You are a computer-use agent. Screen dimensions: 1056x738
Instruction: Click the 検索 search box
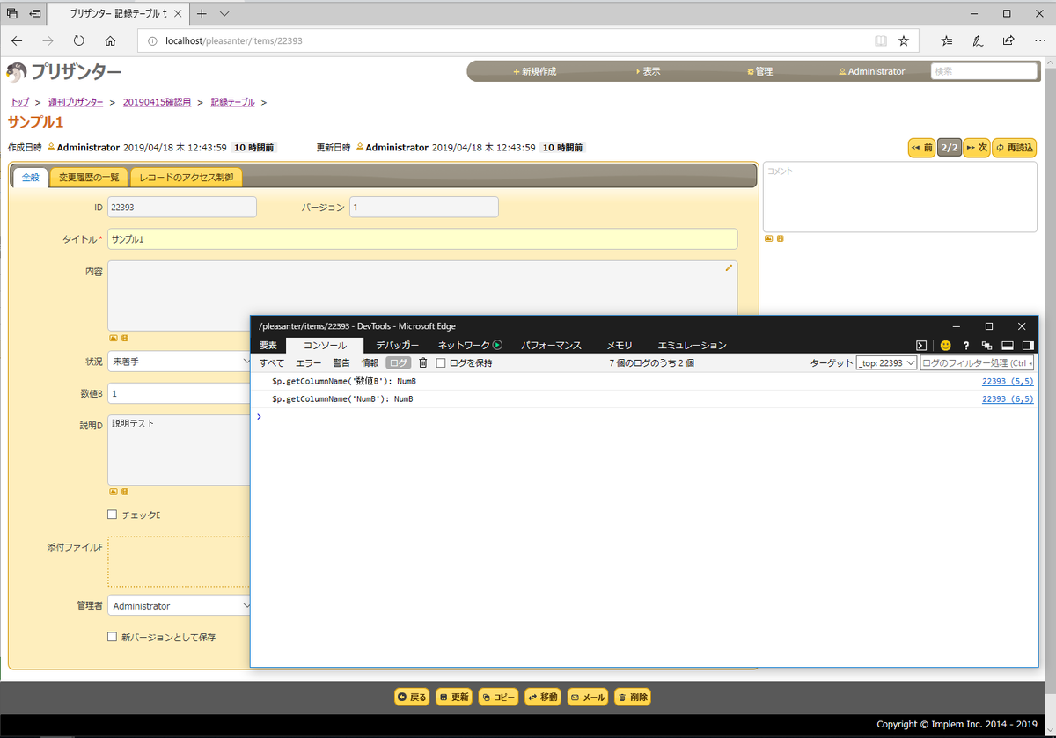[984, 71]
